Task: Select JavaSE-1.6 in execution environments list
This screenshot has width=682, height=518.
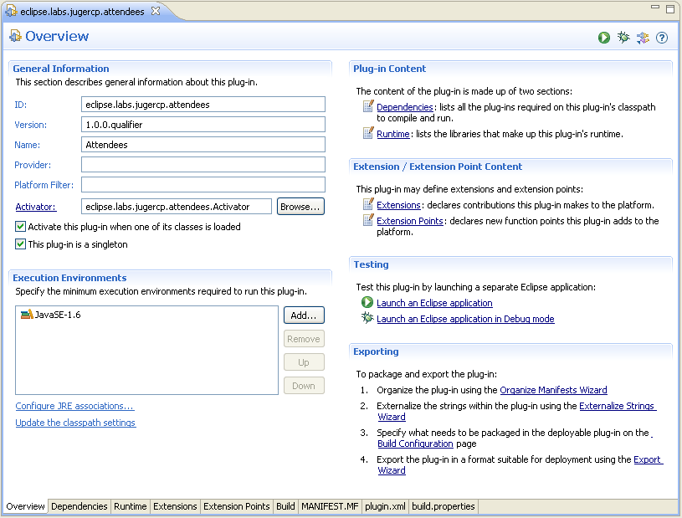Action: (51, 315)
